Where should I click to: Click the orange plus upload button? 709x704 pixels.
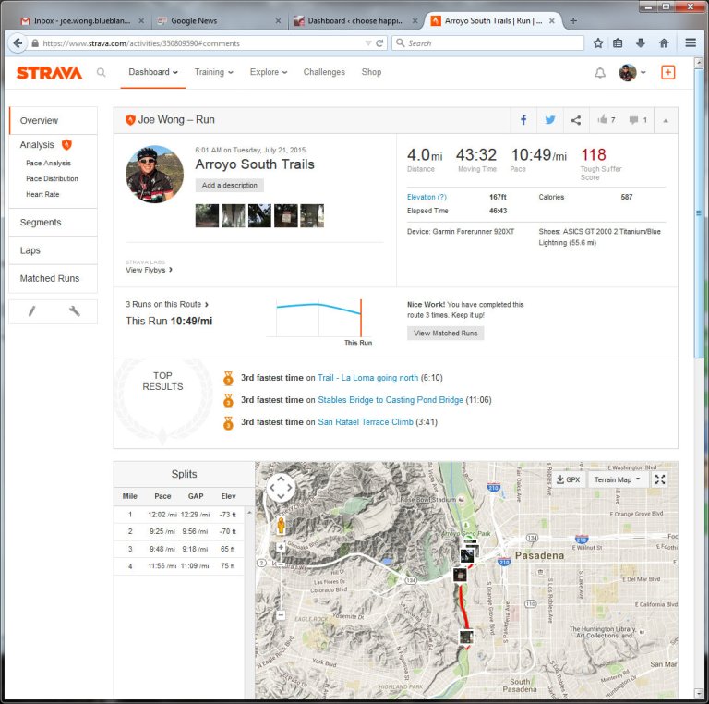[x=667, y=72]
